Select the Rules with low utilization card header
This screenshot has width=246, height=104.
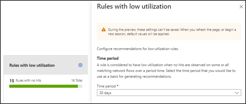46,65
